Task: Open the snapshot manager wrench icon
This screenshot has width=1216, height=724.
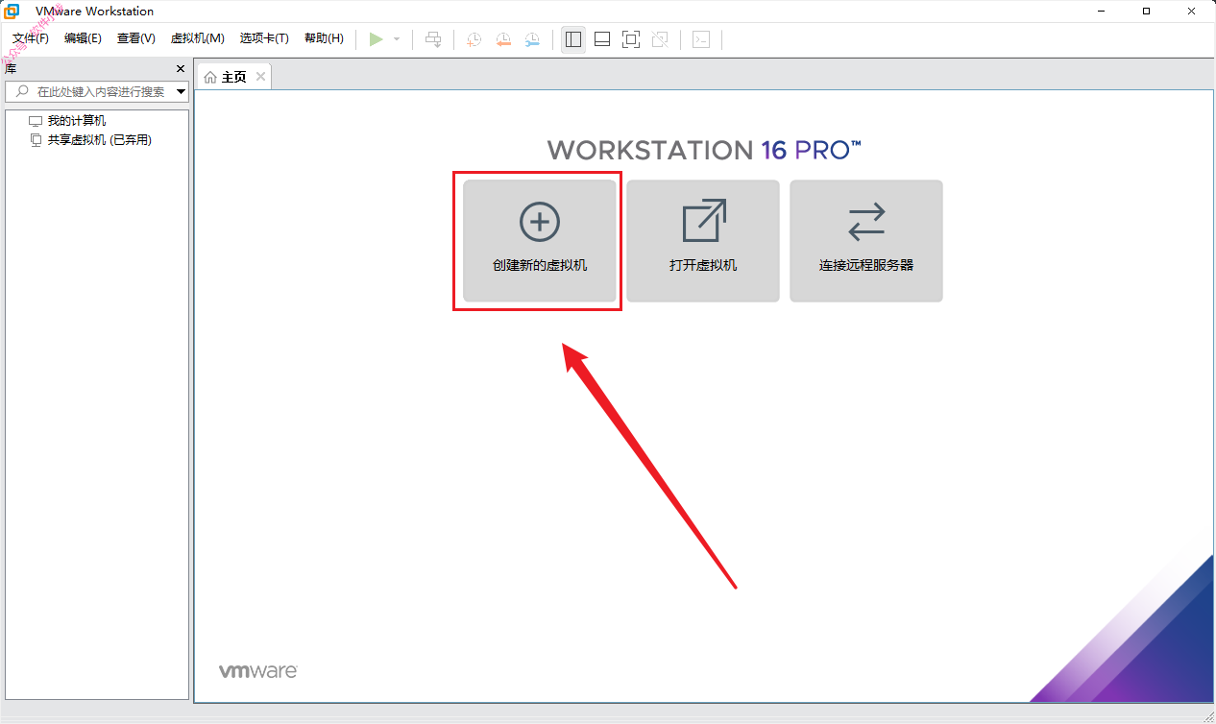Action: pyautogui.click(x=532, y=39)
